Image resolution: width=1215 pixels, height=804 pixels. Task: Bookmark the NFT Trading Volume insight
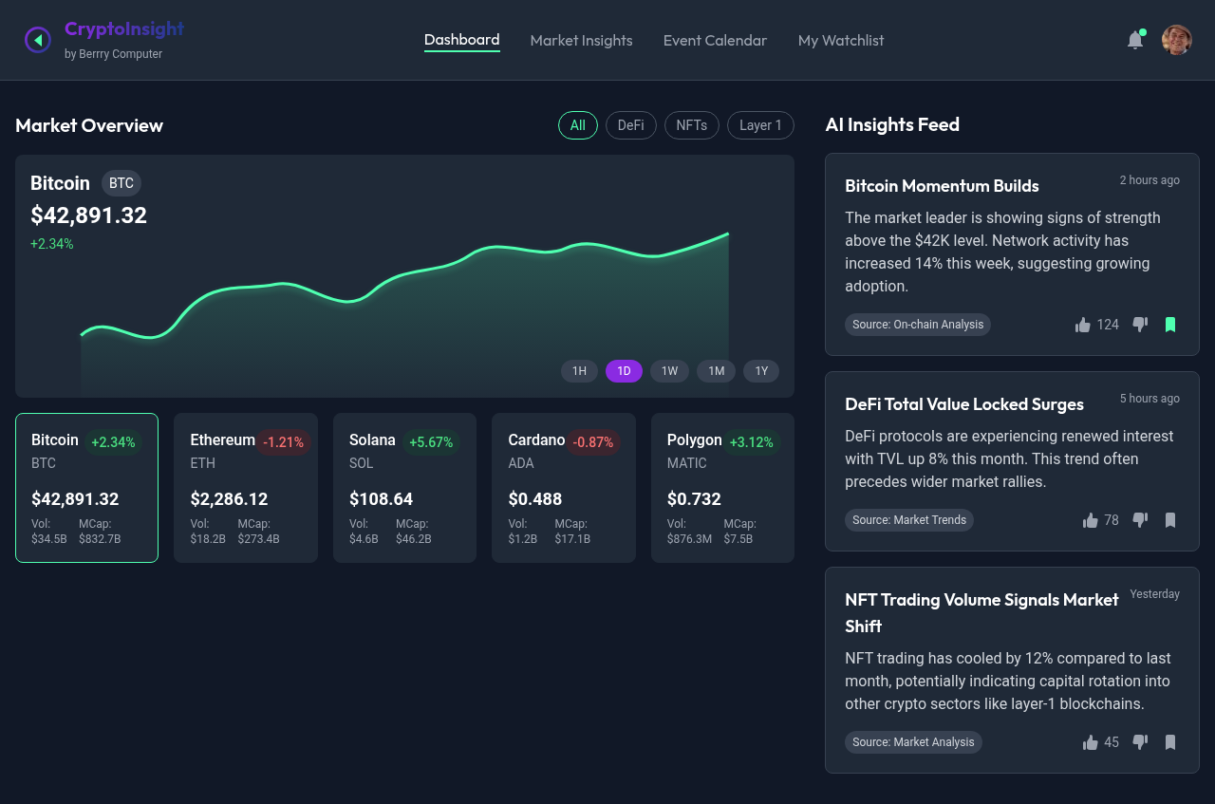click(1169, 741)
